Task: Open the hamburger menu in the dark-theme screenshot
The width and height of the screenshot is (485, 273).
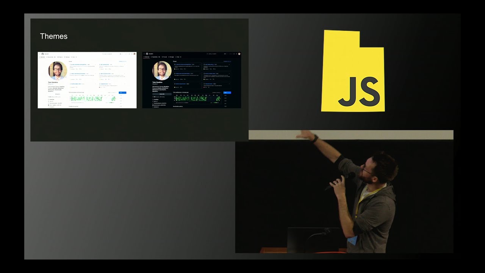Action: pos(144,54)
